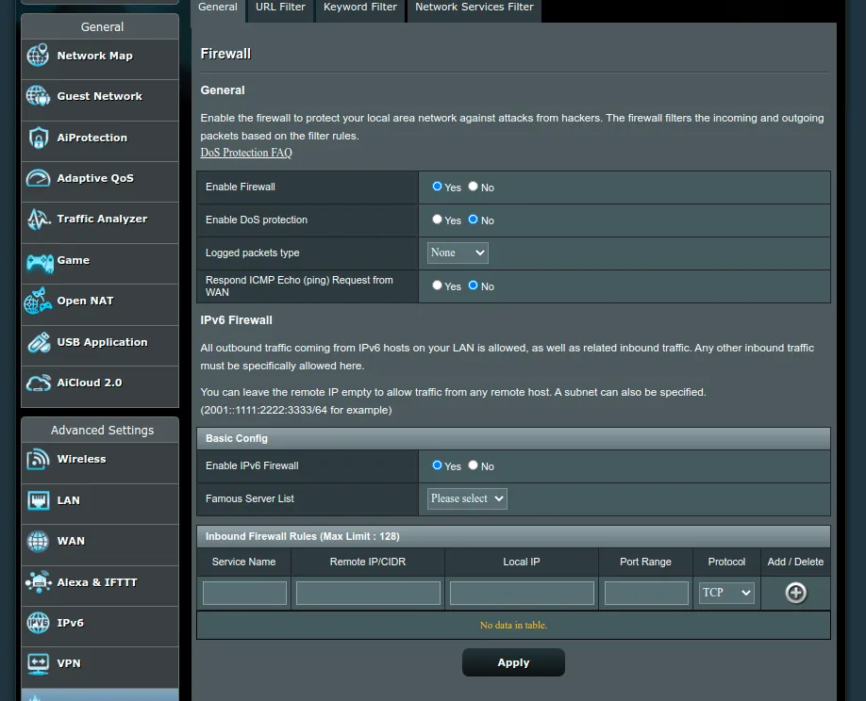Click the Remote IP/CIDR input field
Viewport: 866px width, 701px height.
pyautogui.click(x=368, y=593)
